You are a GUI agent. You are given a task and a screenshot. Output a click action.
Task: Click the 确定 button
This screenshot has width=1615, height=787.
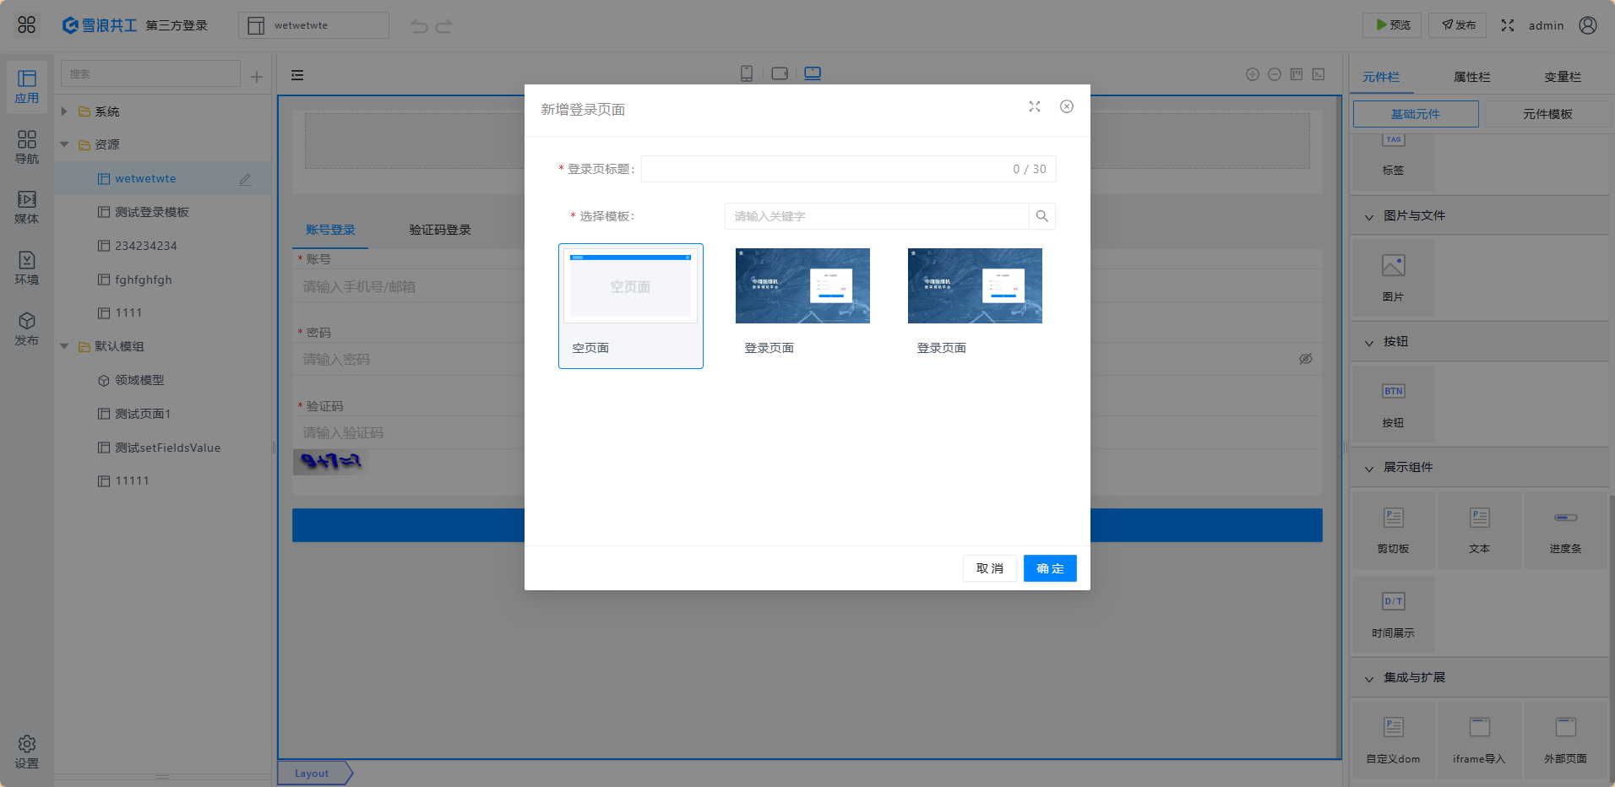click(1050, 568)
